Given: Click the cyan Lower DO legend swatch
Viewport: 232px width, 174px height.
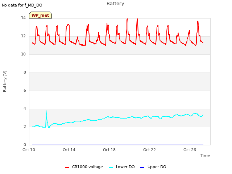Looking at the screenshot, I should tap(111, 167).
